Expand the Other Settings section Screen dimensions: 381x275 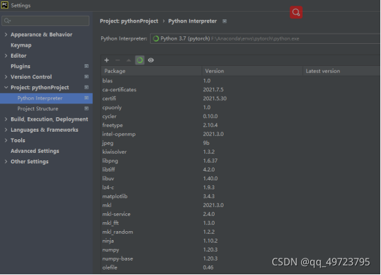pos(6,162)
